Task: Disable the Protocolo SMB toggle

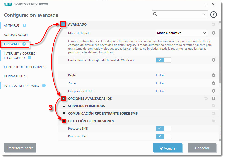Action: [164, 129]
